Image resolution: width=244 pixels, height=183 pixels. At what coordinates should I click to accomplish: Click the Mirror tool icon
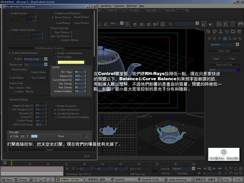coord(204,24)
